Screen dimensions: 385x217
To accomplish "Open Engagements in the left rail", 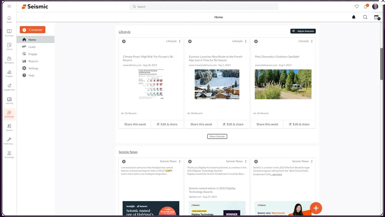I will 9,87.
